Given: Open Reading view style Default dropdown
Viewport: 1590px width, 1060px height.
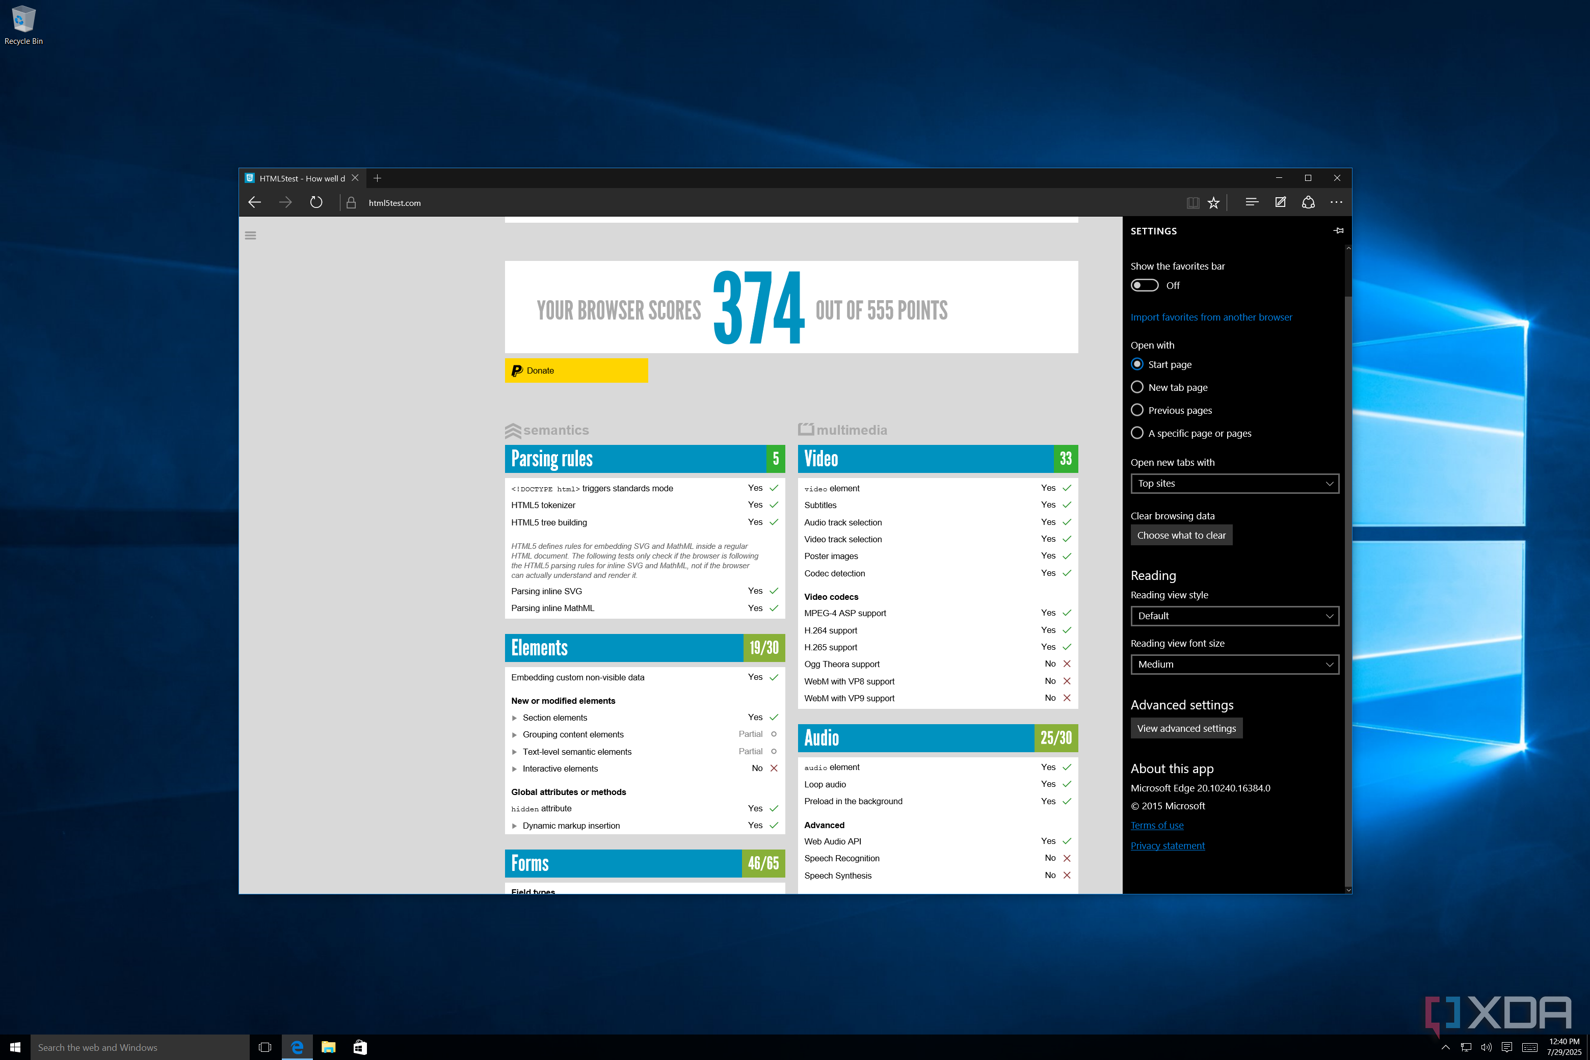Looking at the screenshot, I should pos(1234,616).
